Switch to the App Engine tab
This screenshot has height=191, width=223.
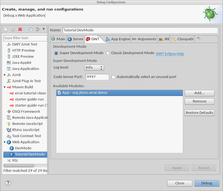pyautogui.click(x=118, y=39)
